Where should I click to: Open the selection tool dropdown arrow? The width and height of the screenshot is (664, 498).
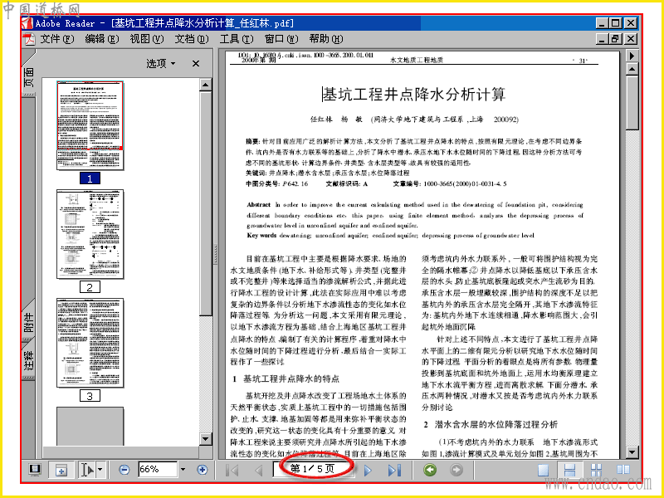[100, 470]
